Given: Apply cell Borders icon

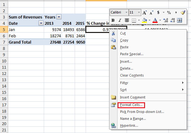Looking at the screenshot, I should [x=134, y=20].
